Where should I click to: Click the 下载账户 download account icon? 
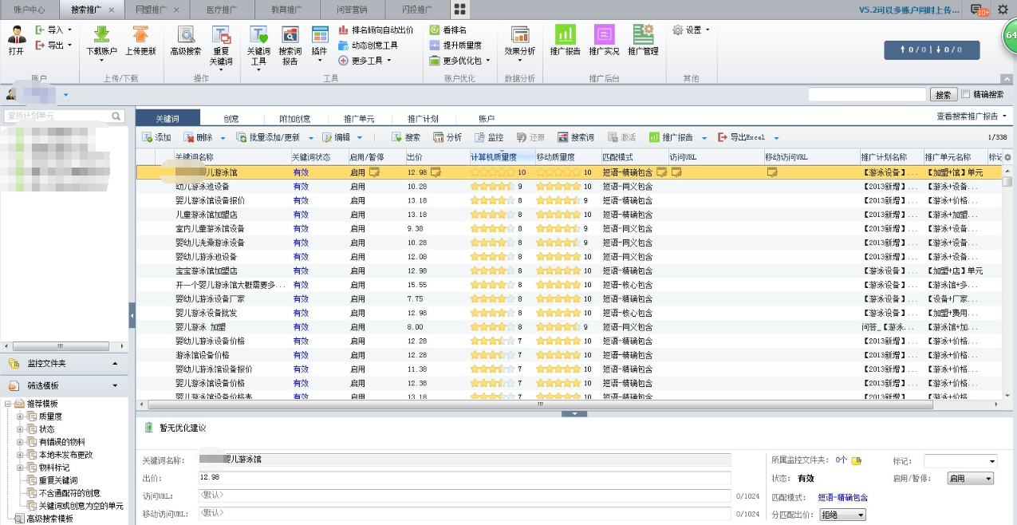pyautogui.click(x=101, y=35)
